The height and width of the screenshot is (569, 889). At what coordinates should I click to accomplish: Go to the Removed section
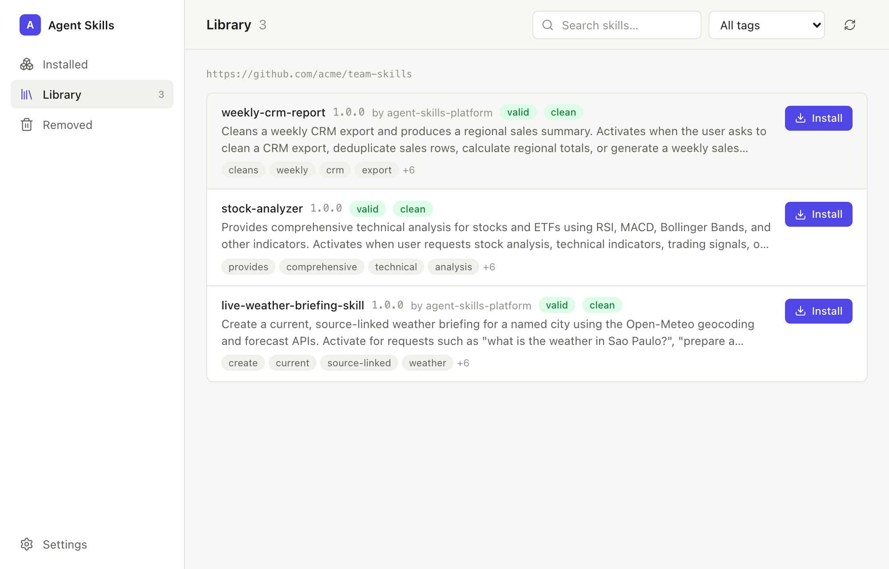tap(92, 124)
